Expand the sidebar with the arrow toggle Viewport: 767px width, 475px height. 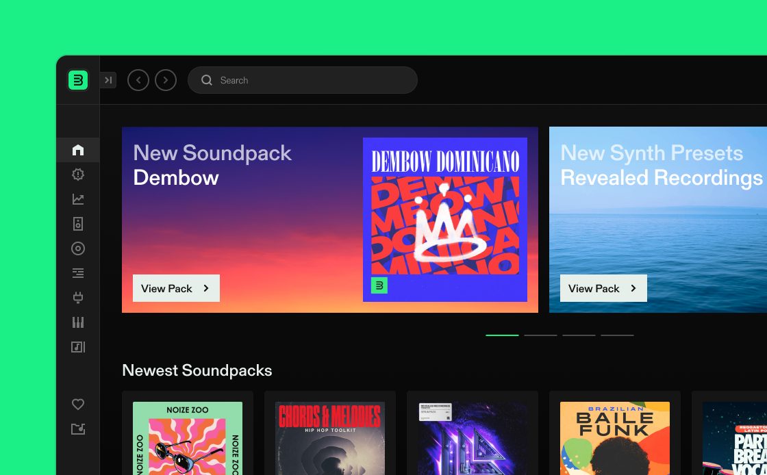point(108,80)
